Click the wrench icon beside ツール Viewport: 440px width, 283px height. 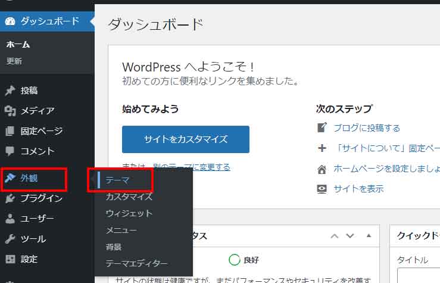tap(10, 239)
